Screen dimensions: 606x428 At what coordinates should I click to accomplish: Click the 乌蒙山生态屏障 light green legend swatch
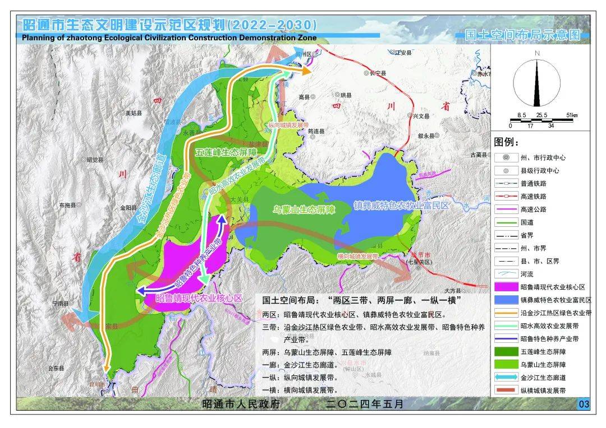(x=506, y=365)
